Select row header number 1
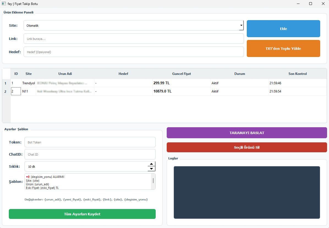Viewport: 329px width, 228px height. click(x=6, y=83)
